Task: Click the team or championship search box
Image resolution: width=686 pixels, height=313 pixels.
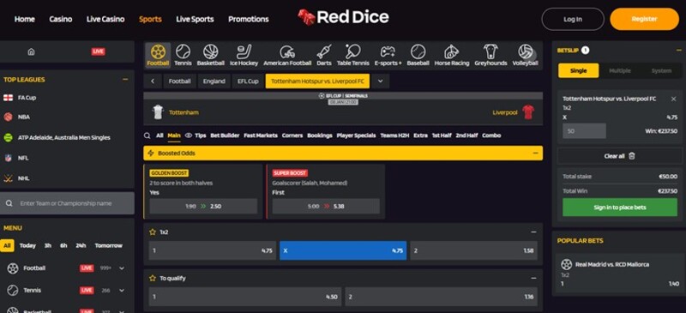Action: point(67,203)
